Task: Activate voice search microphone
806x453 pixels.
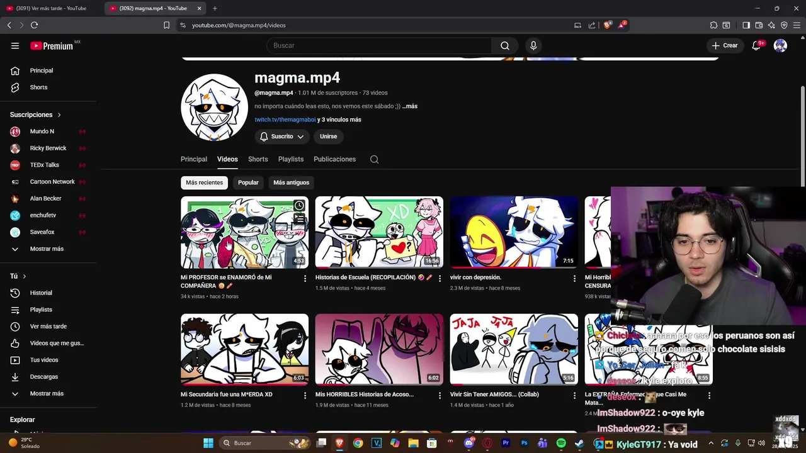Action: pyautogui.click(x=533, y=45)
